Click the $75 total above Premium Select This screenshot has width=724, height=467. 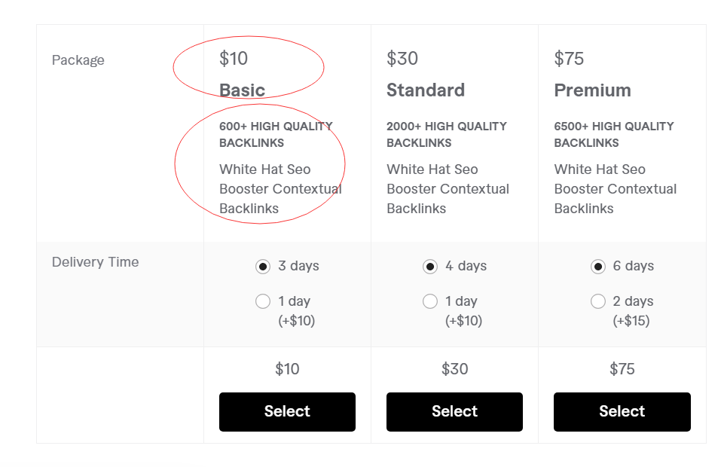pos(622,369)
